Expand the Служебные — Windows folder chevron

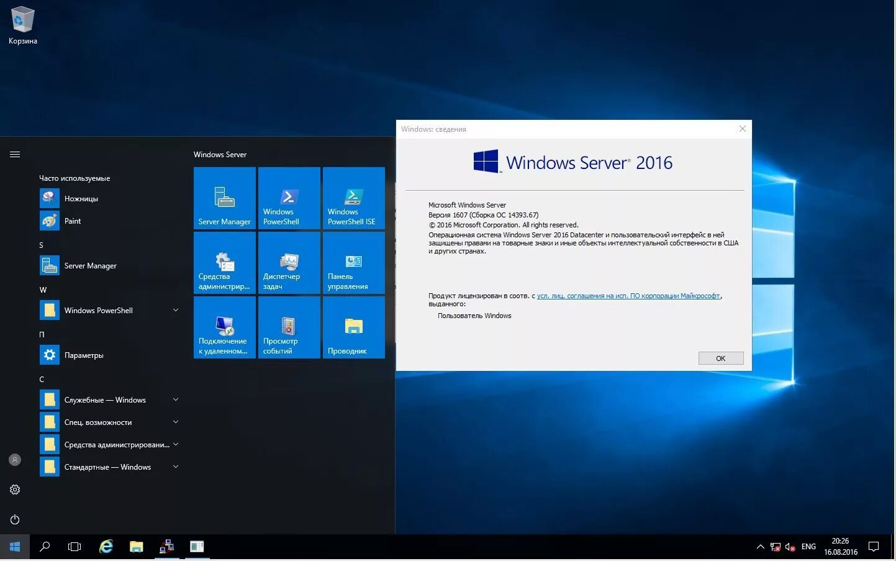click(176, 399)
